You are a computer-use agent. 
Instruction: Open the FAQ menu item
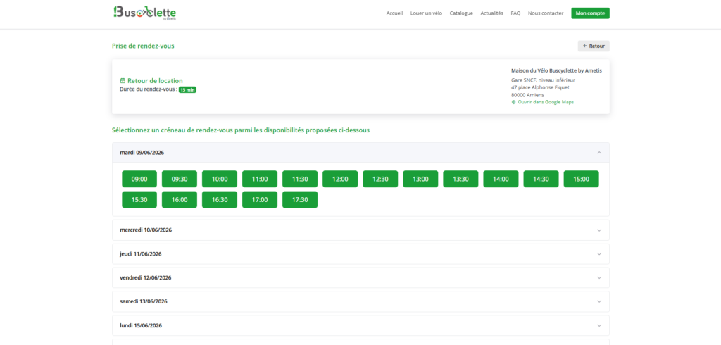[x=515, y=13]
